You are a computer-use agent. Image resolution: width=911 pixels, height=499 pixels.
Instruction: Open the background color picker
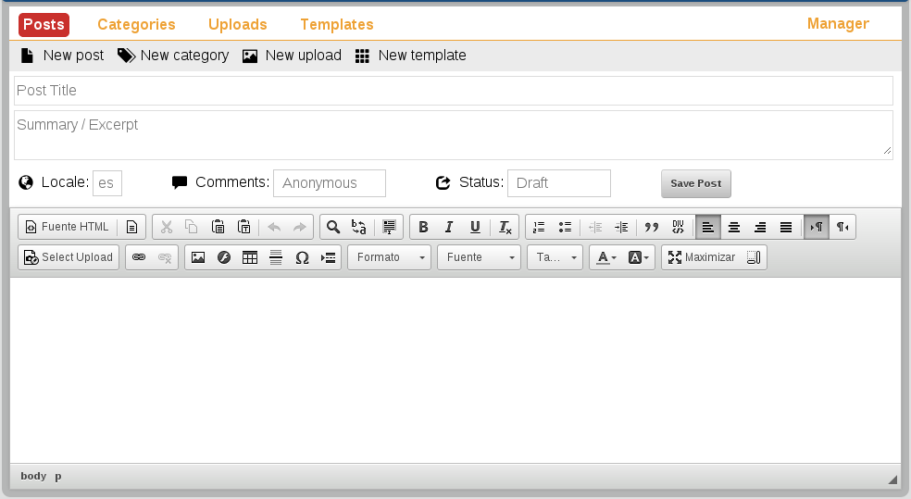[x=638, y=257]
